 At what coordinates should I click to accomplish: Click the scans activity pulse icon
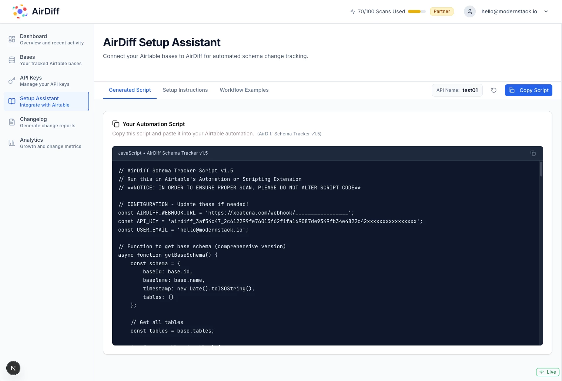pos(353,11)
